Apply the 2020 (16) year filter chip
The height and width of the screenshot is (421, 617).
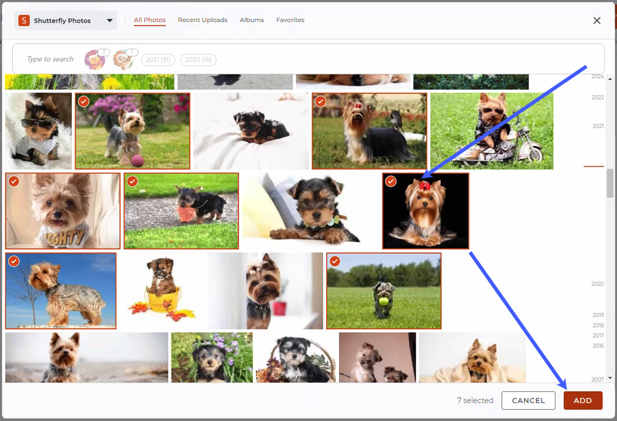[198, 59]
